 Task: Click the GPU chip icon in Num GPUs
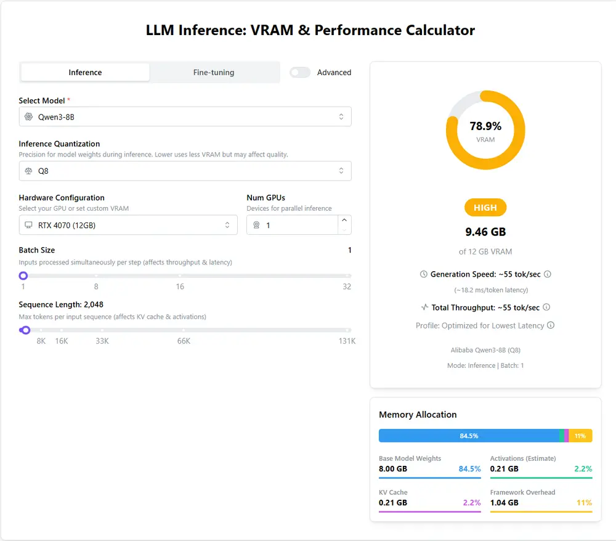click(x=256, y=226)
